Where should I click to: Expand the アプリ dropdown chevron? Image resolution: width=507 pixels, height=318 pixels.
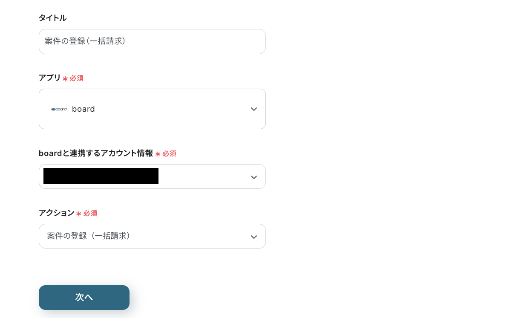[x=254, y=110]
